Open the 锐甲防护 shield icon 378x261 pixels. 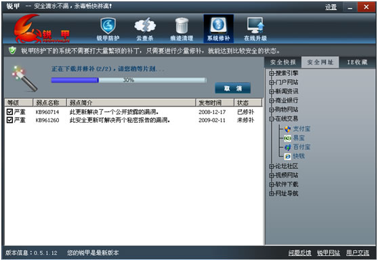[x=108, y=29]
